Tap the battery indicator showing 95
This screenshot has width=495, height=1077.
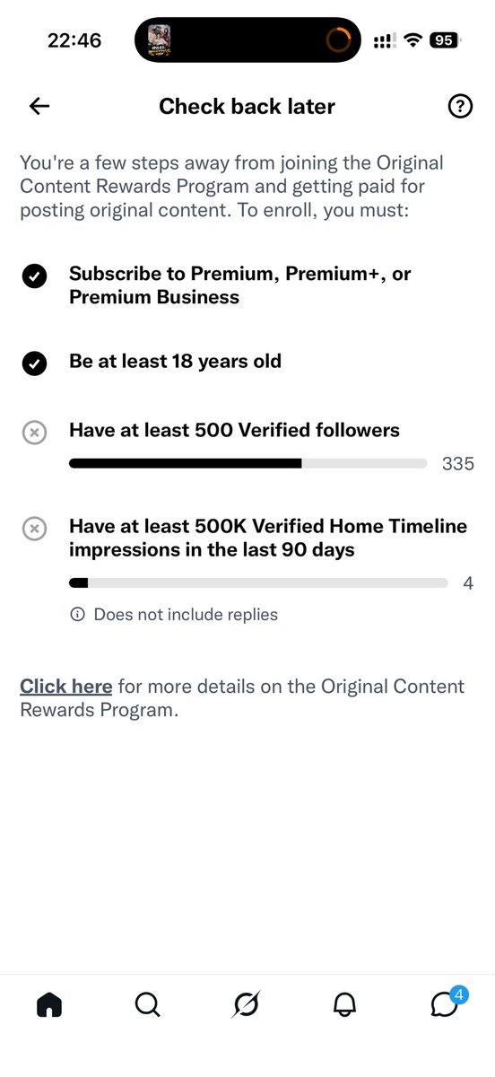click(444, 40)
